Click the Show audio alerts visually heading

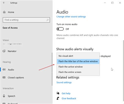[75, 49]
